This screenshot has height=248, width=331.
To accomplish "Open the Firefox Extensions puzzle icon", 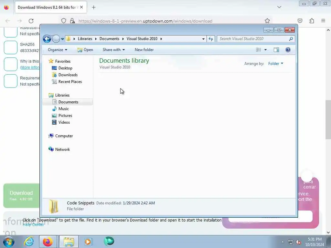I will click(x=312, y=21).
